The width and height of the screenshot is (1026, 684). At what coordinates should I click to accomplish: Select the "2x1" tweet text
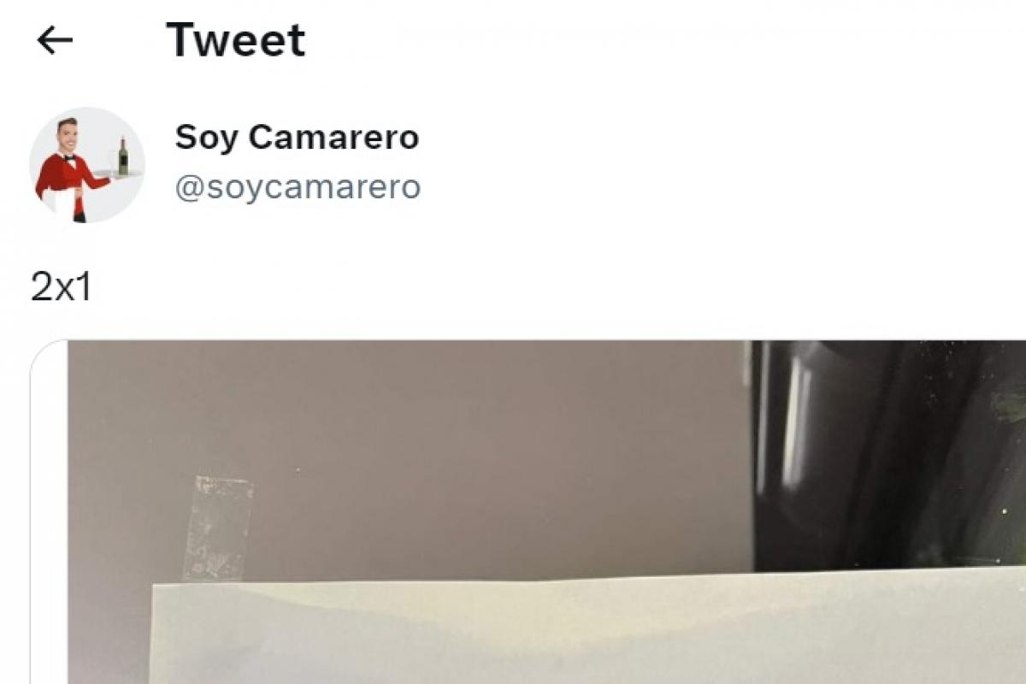click(x=61, y=288)
